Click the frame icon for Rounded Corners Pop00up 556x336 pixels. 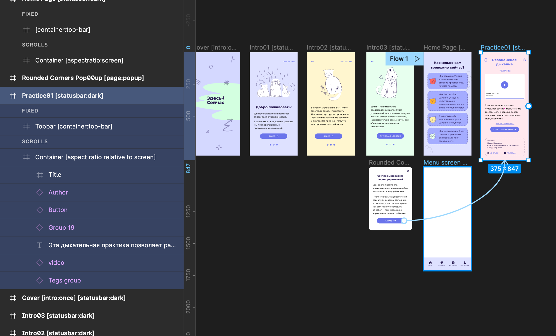click(13, 78)
